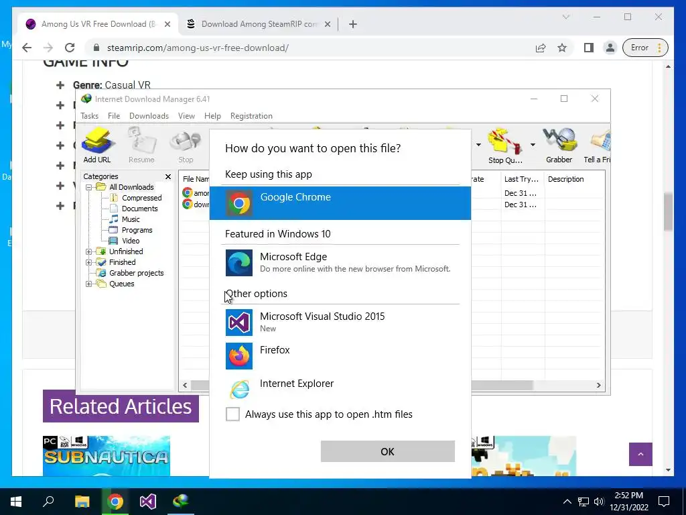The height and width of the screenshot is (515, 686).
Task: Reload the SteamRIP page
Action: click(x=70, y=48)
